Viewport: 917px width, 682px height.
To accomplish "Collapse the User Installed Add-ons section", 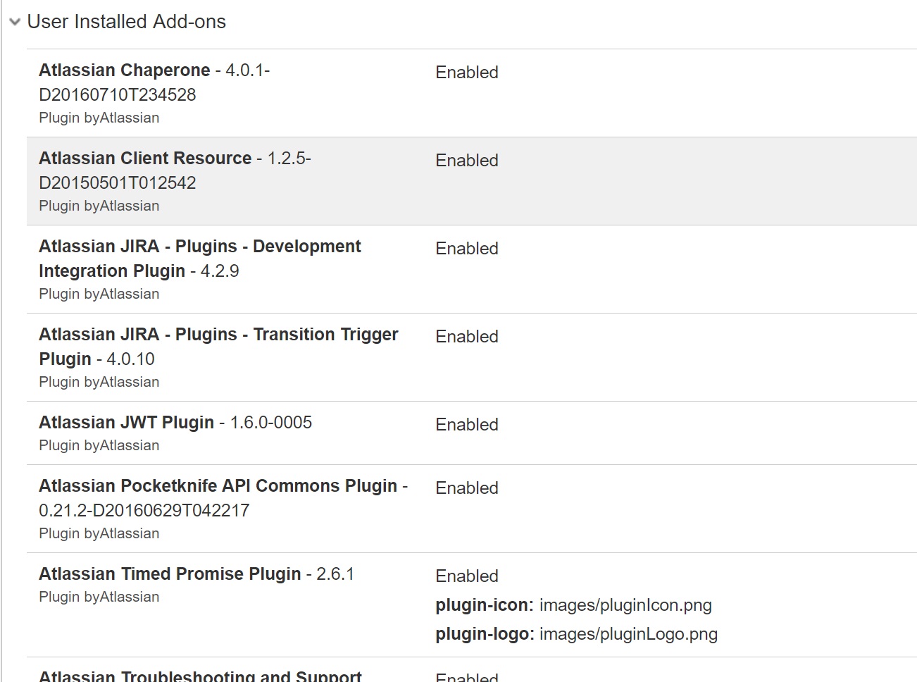I will click(x=14, y=22).
